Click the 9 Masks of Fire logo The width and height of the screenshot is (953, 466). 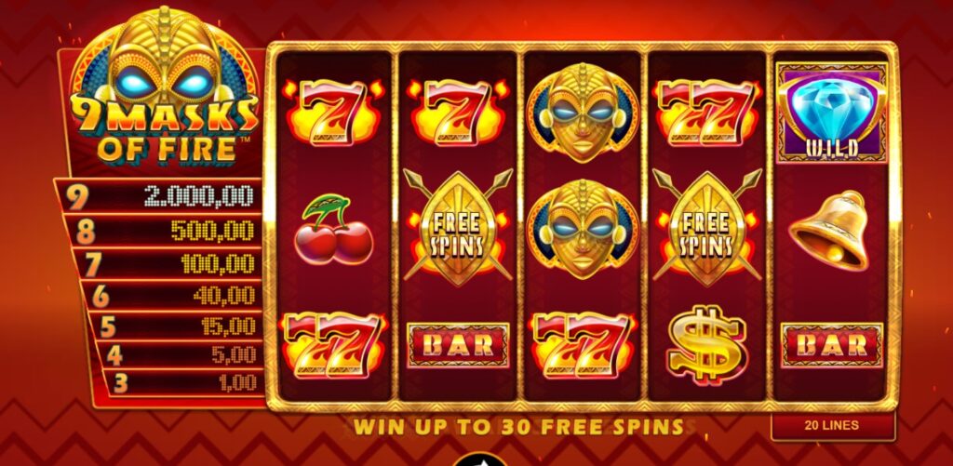[x=164, y=88]
